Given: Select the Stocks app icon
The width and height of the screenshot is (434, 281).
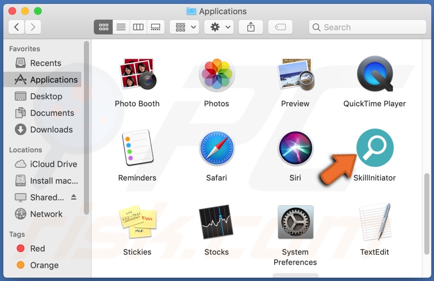Looking at the screenshot, I should pyautogui.click(x=216, y=223).
